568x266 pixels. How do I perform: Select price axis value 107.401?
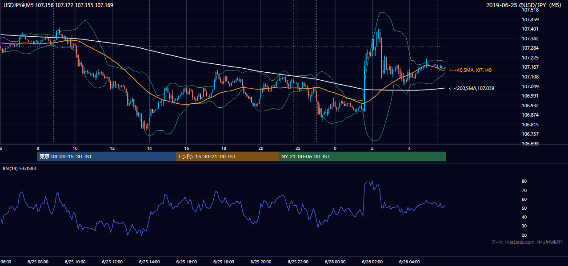click(x=530, y=29)
